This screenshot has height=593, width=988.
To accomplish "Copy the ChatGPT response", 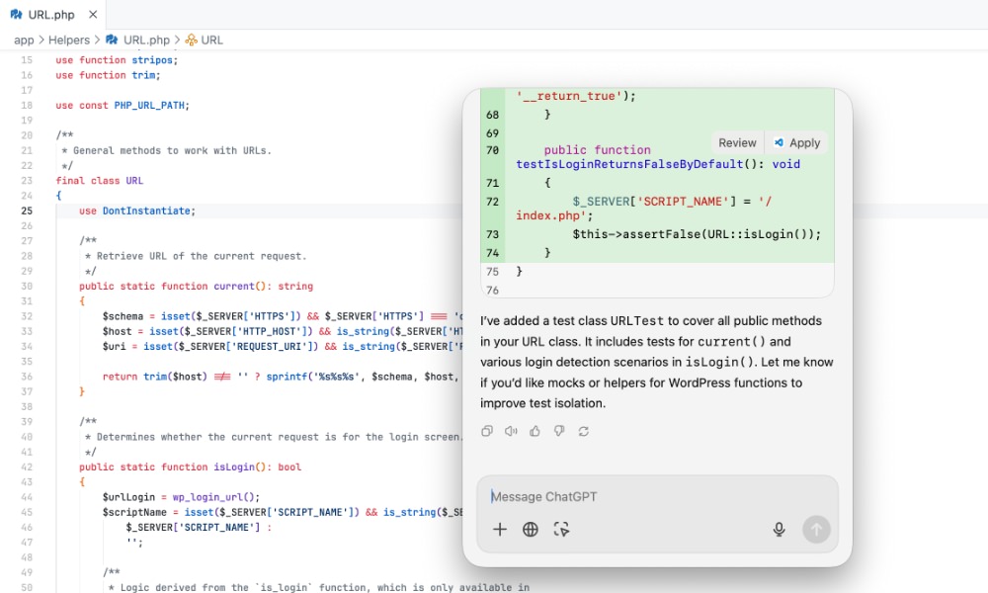I will pos(486,431).
